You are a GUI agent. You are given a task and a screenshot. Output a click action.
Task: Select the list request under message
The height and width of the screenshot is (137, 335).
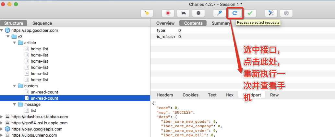pyautogui.click(x=33, y=111)
